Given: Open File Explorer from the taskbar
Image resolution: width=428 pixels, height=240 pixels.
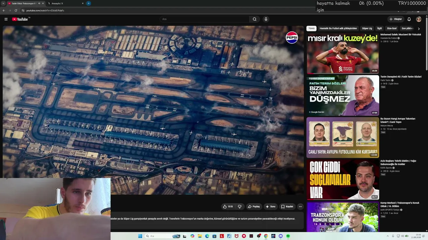Looking at the screenshot, I should (200, 236).
